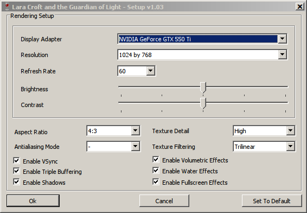Close the Setup dialog window
The image size is (307, 213).
click(300, 7)
